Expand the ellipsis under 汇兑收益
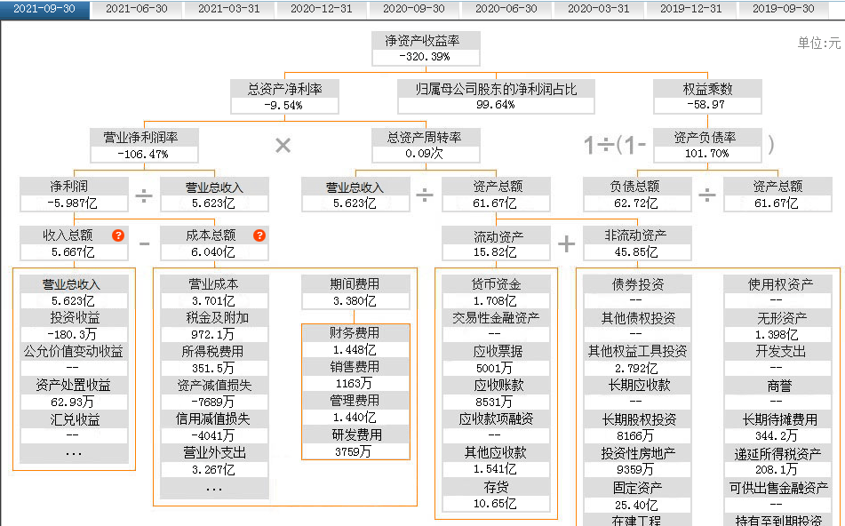Screen dimensions: 845x526 (x=74, y=453)
